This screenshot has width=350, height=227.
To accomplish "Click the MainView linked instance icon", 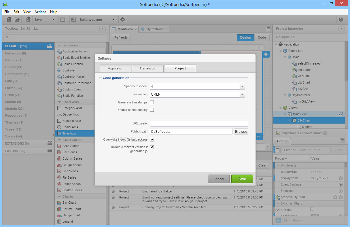I will [x=341, y=114].
